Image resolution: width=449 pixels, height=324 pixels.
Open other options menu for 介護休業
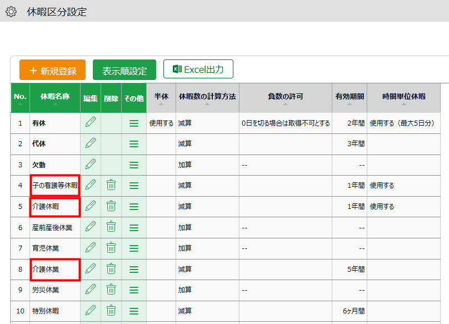[134, 269]
